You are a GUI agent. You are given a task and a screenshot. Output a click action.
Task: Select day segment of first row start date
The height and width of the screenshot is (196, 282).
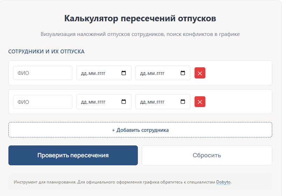[84, 74]
